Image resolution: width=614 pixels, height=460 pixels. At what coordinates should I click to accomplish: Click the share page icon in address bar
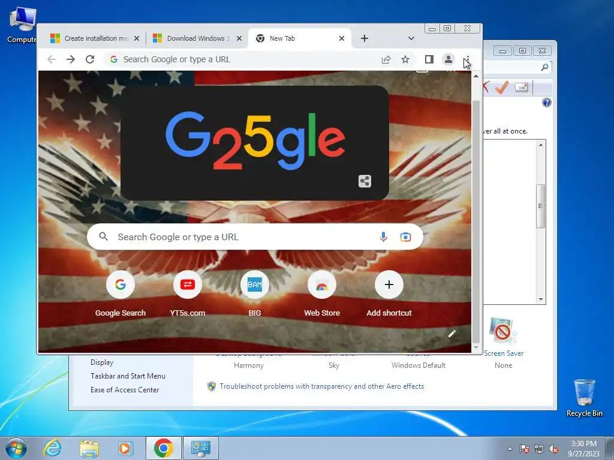[386, 59]
